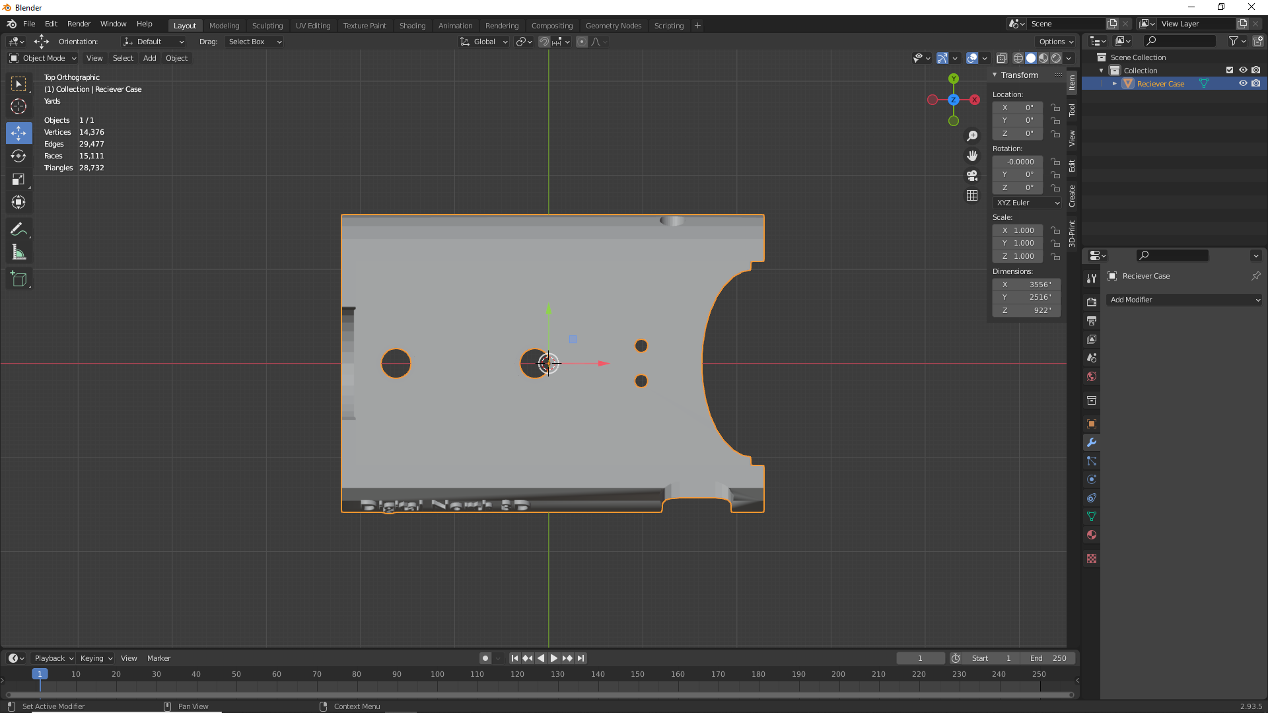Viewport: 1268px width, 713px height.
Task: Select the Rotate tool
Action: tap(18, 156)
